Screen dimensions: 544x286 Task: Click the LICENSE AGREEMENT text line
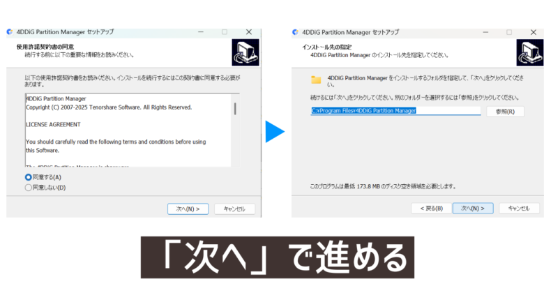tap(53, 125)
